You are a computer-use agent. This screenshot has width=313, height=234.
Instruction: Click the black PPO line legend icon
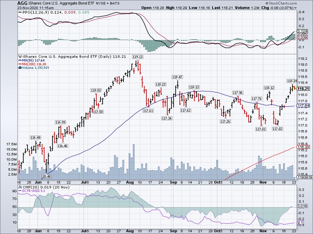tap(20, 12)
